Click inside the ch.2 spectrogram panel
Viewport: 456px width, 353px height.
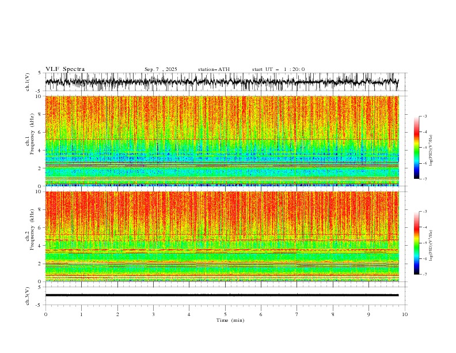point(222,236)
